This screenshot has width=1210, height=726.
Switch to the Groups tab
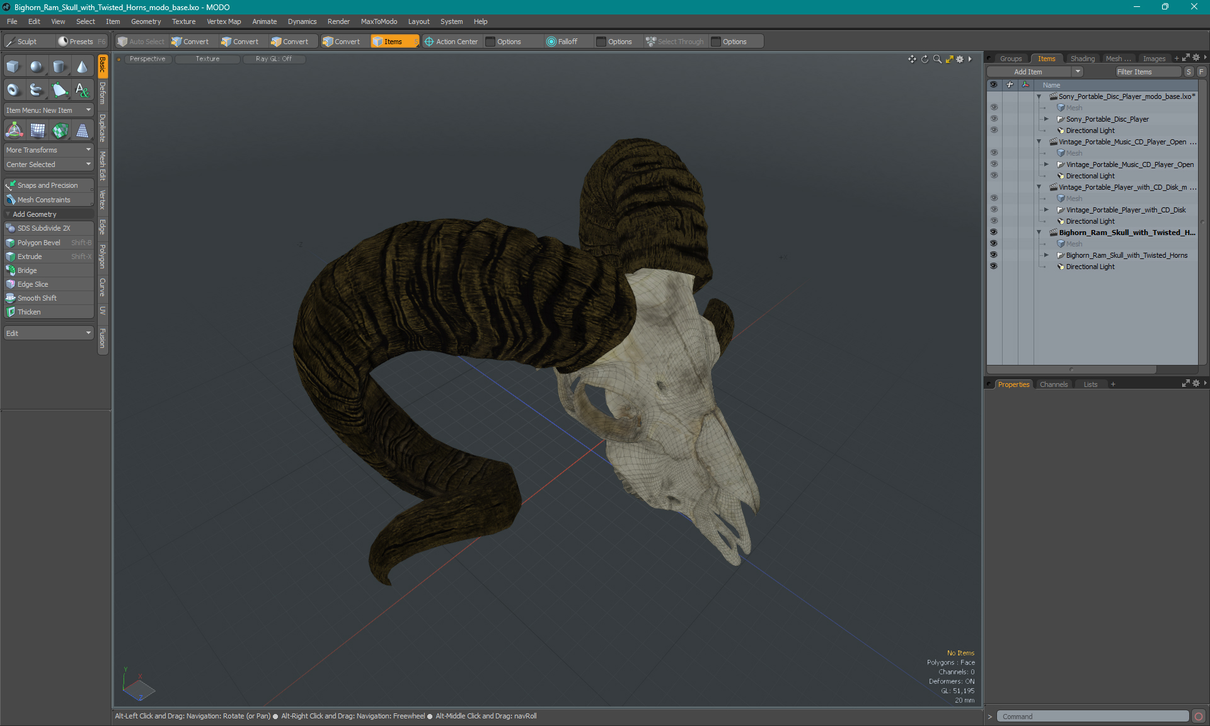point(1011,59)
